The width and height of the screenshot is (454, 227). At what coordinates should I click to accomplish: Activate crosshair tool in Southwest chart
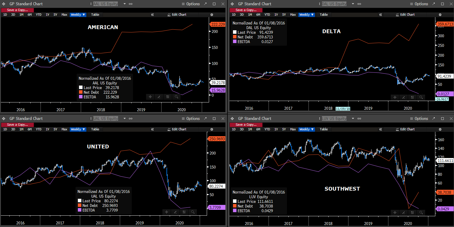pos(395,212)
